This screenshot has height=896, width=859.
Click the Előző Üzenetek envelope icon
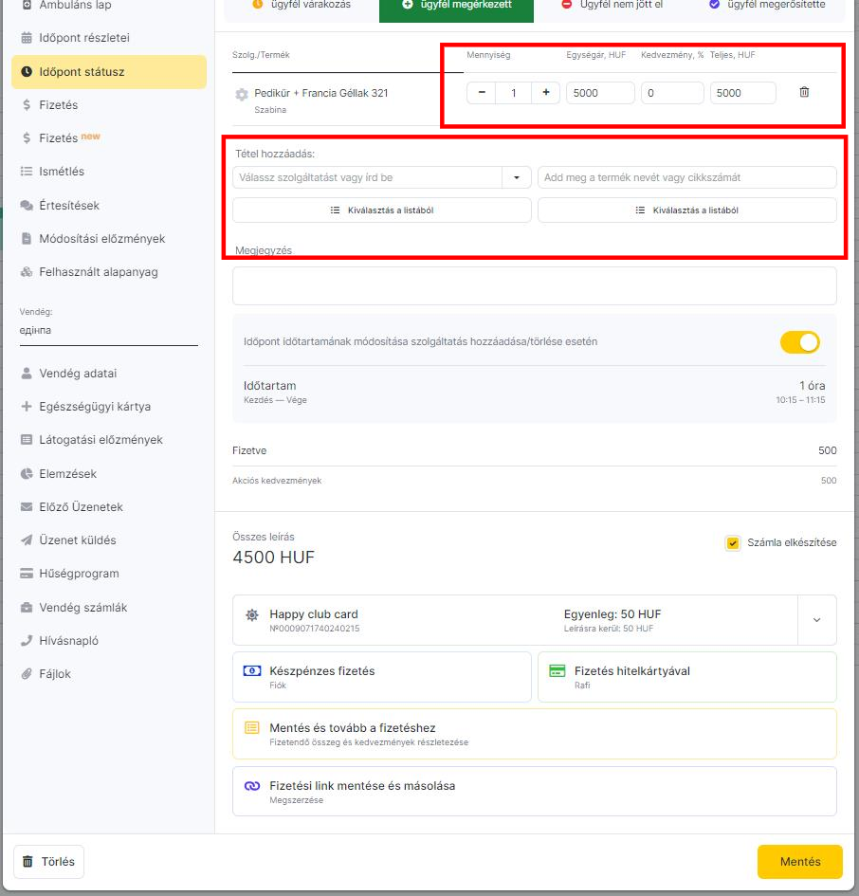click(27, 507)
